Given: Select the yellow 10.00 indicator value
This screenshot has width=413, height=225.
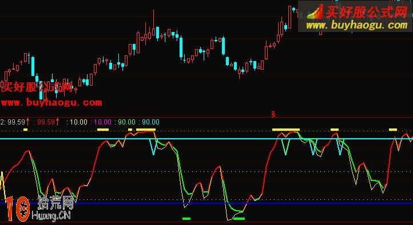Looking at the screenshot, I should pos(78,122).
